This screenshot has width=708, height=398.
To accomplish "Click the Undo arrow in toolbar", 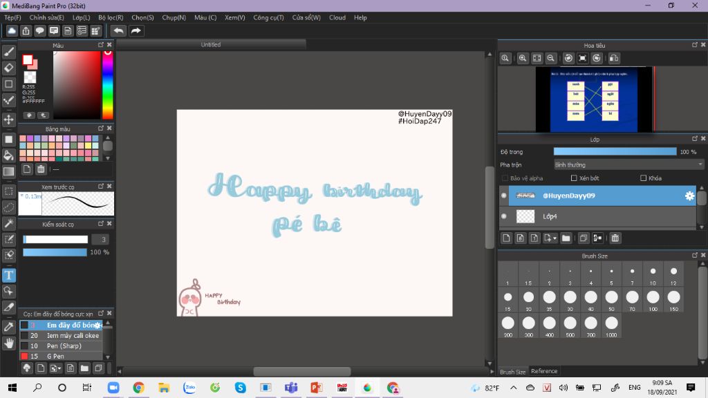I will [119, 30].
